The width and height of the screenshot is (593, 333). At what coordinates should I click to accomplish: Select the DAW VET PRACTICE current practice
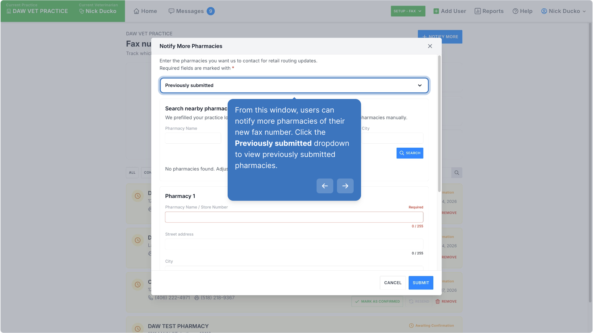(x=37, y=11)
